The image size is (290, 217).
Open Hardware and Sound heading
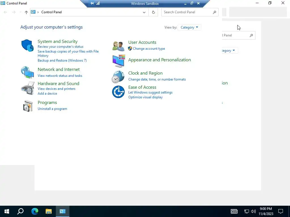pyautogui.click(x=58, y=83)
